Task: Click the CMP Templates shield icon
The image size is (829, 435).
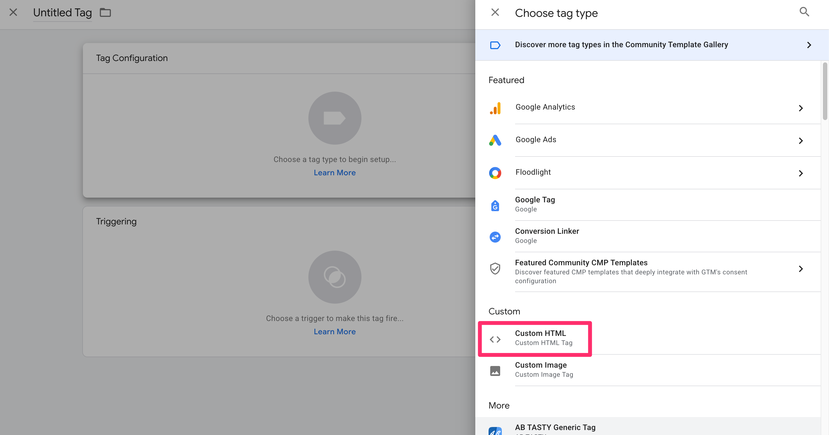Action: [x=495, y=269]
